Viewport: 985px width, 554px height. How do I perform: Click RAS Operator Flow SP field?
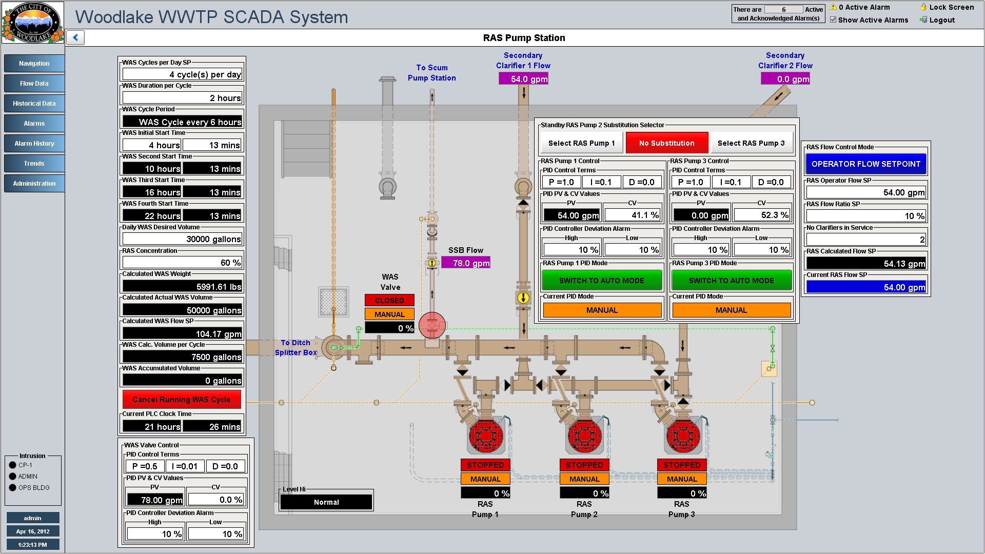pos(865,192)
